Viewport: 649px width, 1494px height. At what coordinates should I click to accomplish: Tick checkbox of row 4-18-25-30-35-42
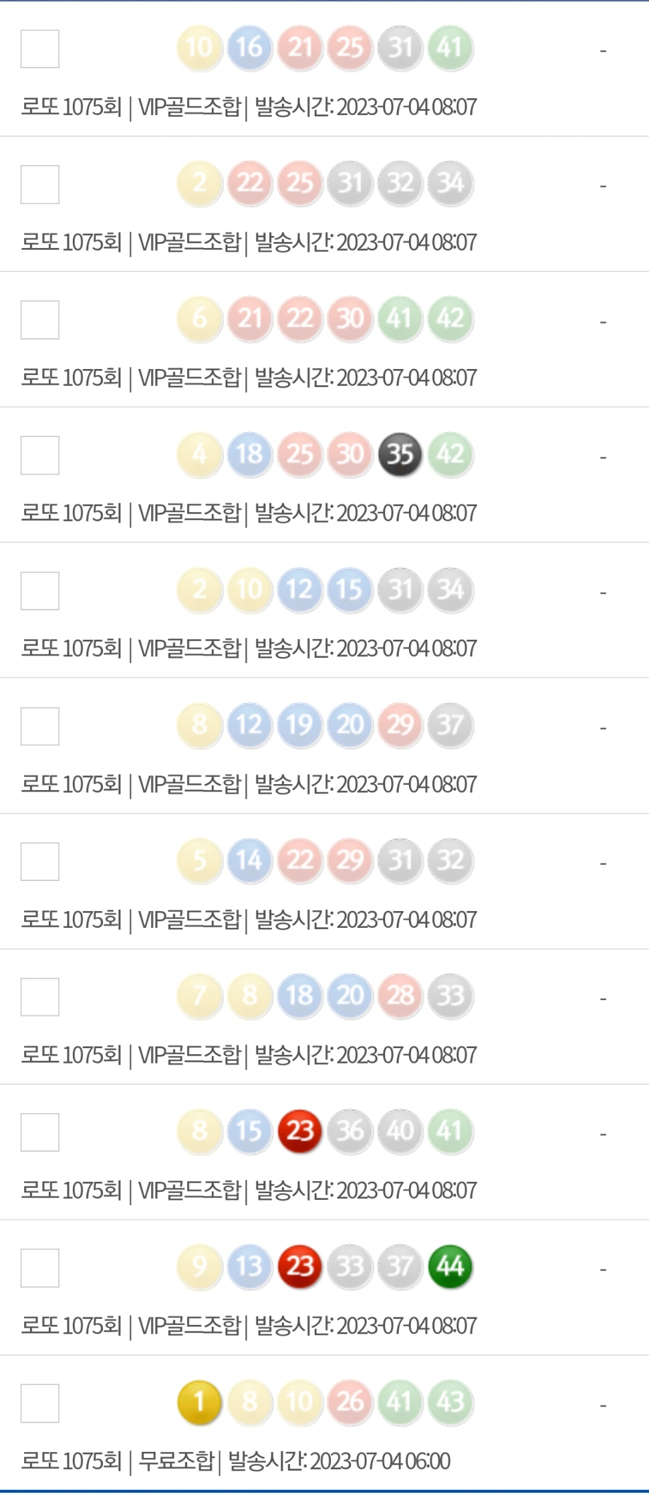(40, 455)
